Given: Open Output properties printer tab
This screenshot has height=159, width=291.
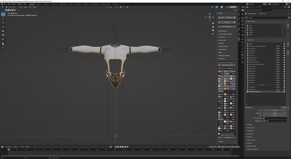Looking at the screenshot, I should [x=242, y=21].
